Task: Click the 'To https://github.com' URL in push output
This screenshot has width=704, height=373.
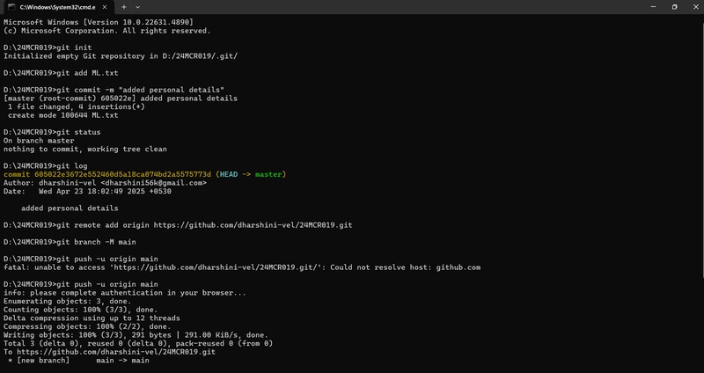Action: point(116,352)
